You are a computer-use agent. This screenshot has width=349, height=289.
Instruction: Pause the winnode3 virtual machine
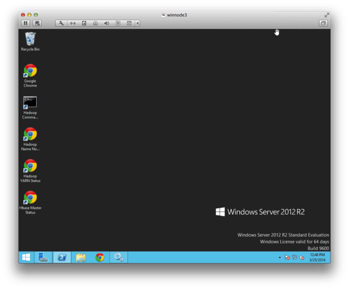(x=26, y=23)
